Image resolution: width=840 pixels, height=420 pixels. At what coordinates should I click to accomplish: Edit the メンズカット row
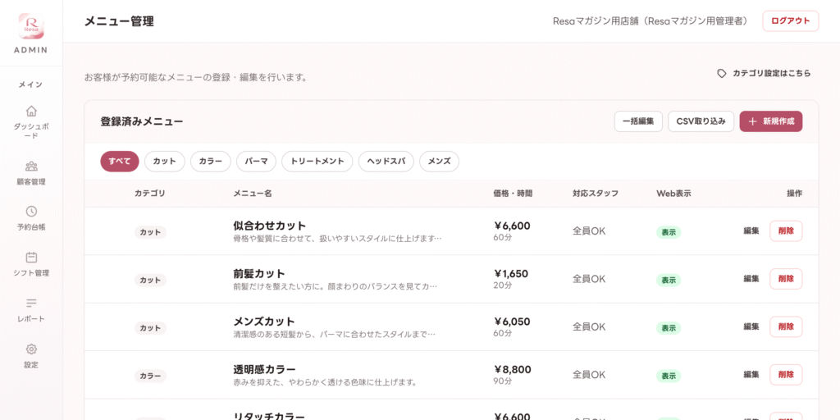pyautogui.click(x=751, y=326)
